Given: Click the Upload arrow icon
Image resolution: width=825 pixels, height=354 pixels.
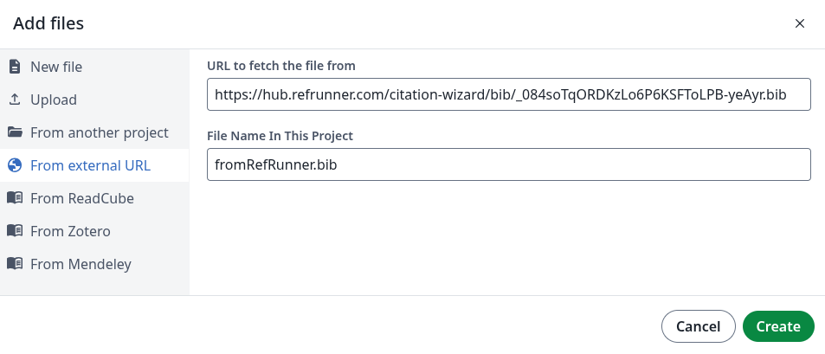Looking at the screenshot, I should click(15, 100).
